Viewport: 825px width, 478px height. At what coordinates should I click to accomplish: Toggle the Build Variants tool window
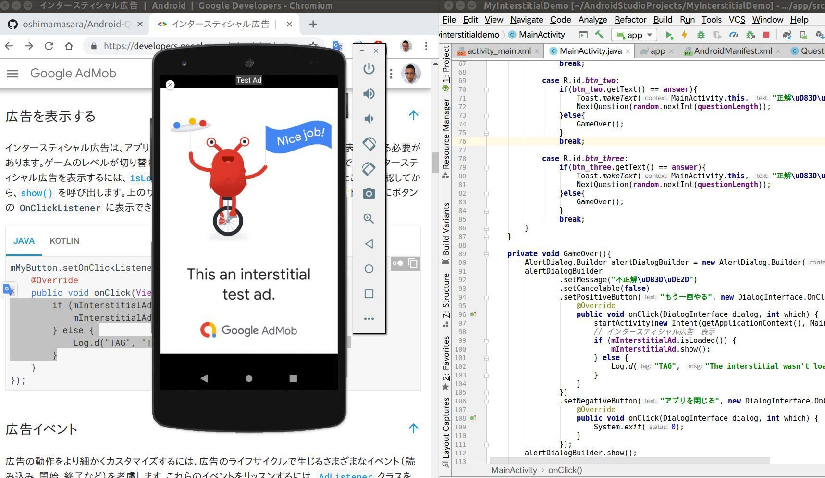coord(446,233)
